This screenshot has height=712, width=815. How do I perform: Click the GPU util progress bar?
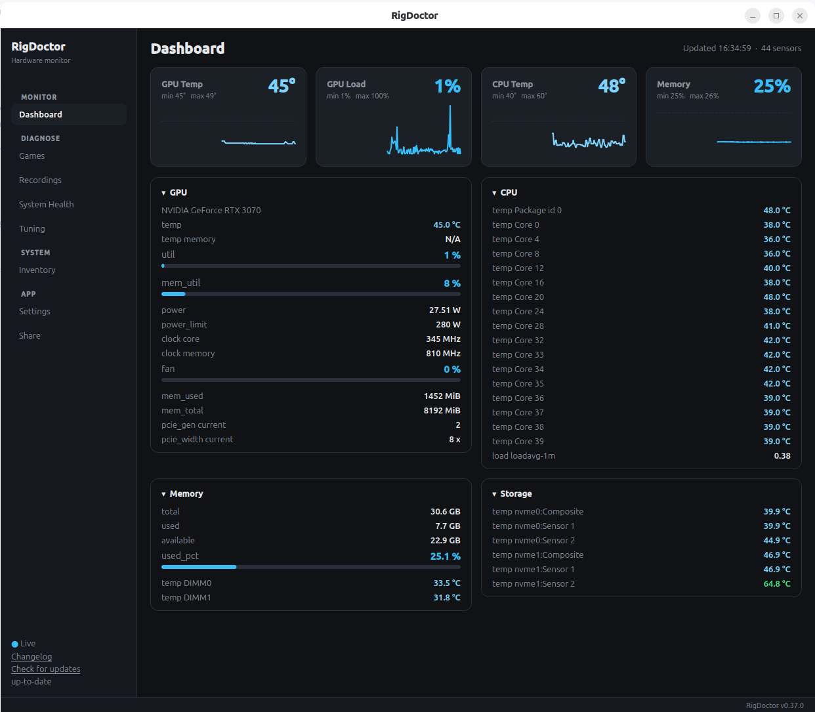pos(311,266)
